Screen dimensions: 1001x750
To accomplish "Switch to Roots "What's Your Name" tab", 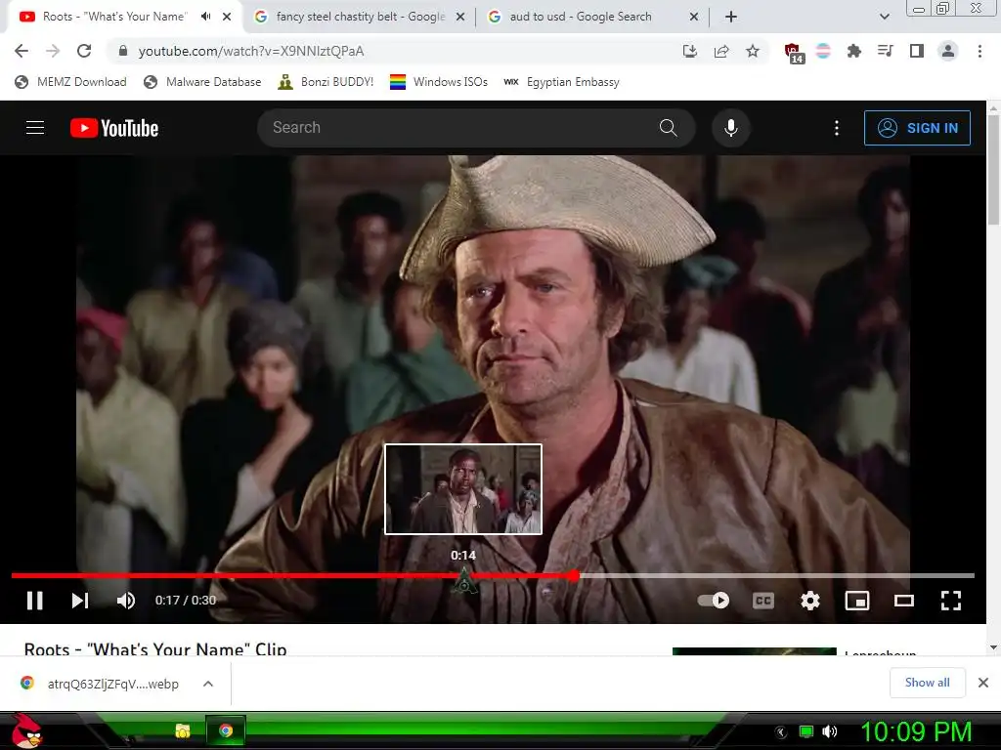I will coord(115,17).
